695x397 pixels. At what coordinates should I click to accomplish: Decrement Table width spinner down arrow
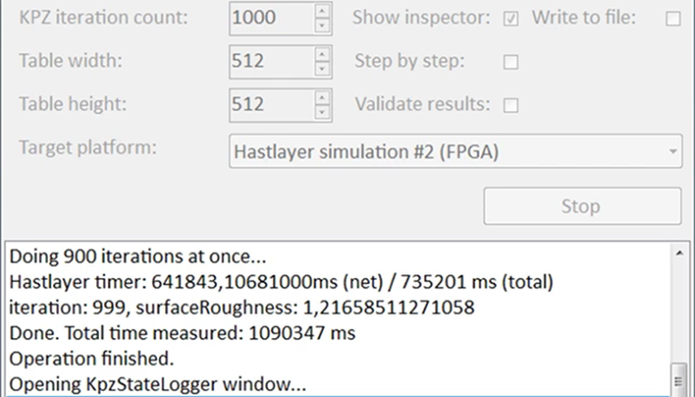[322, 69]
